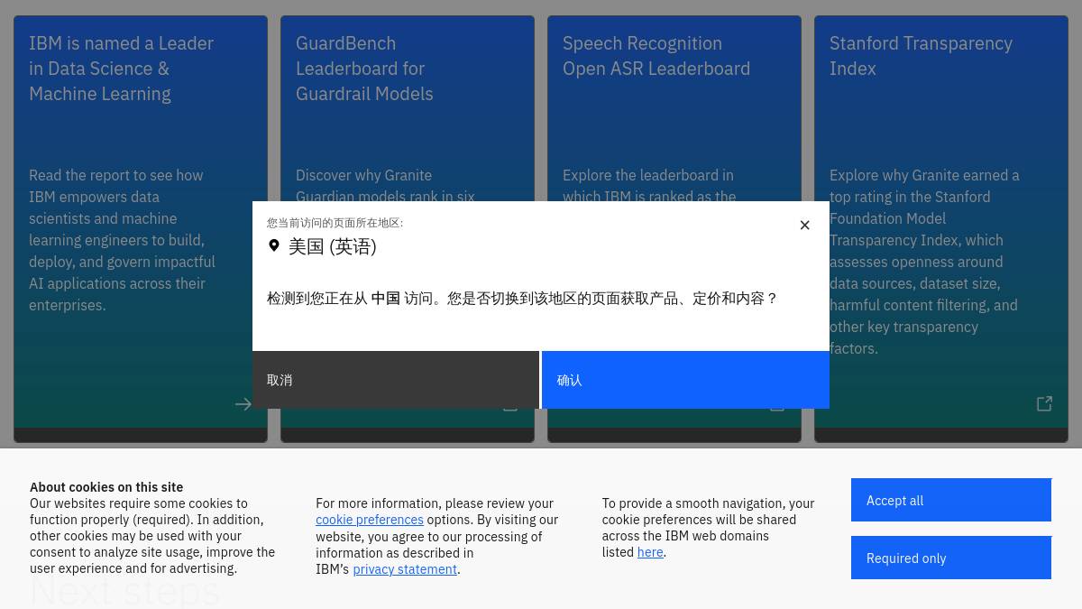Follow the 'here' link for IBM domains

[650, 552]
